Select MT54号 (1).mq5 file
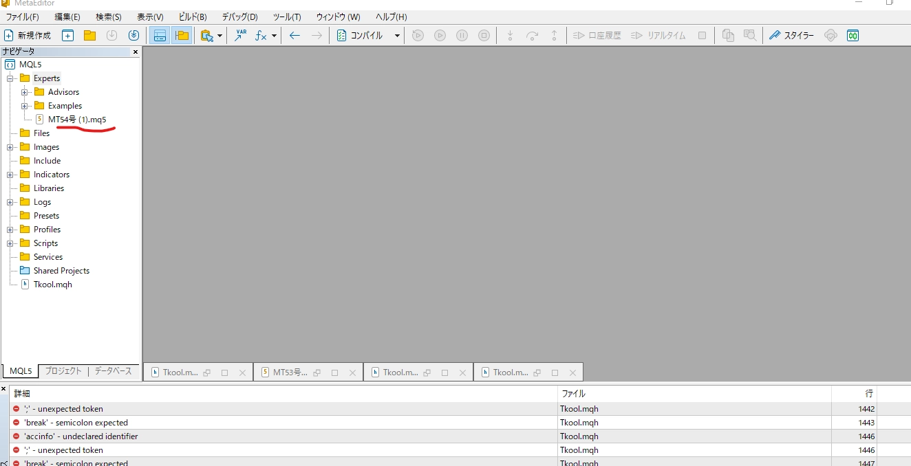This screenshot has height=466, width=911. coord(76,120)
